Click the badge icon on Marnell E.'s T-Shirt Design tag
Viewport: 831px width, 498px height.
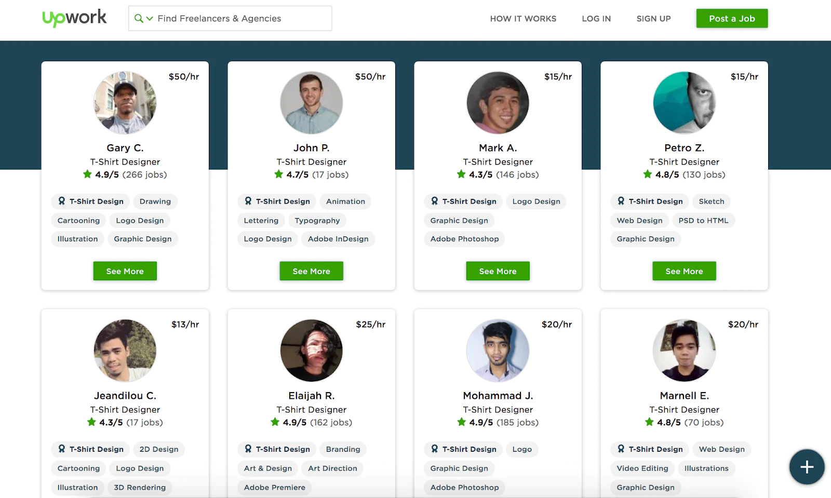point(621,449)
